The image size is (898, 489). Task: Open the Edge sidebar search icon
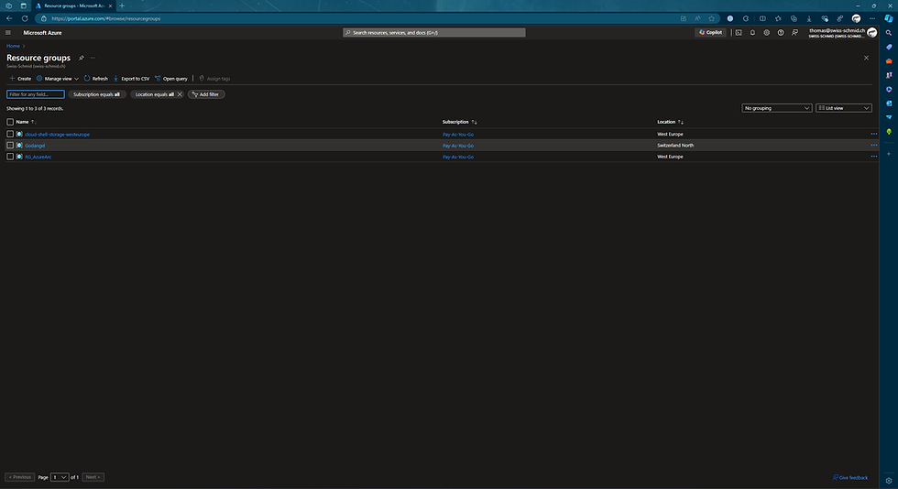coord(889,33)
